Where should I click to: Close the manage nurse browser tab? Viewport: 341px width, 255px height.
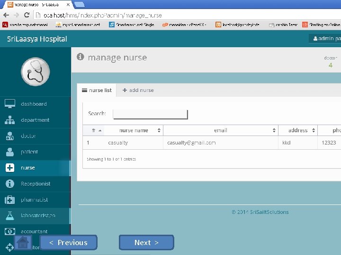pos(68,5)
